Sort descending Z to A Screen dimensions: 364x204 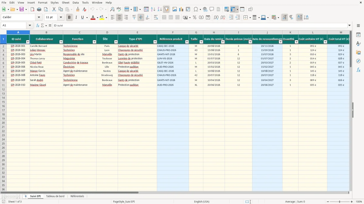pyautogui.click(x=160, y=9)
